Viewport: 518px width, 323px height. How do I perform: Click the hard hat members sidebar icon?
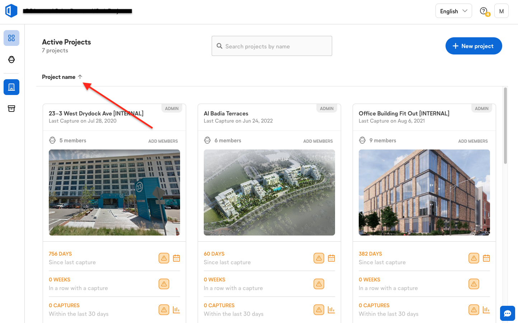11,60
